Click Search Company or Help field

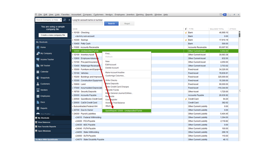pyautogui.click(x=47, y=20)
